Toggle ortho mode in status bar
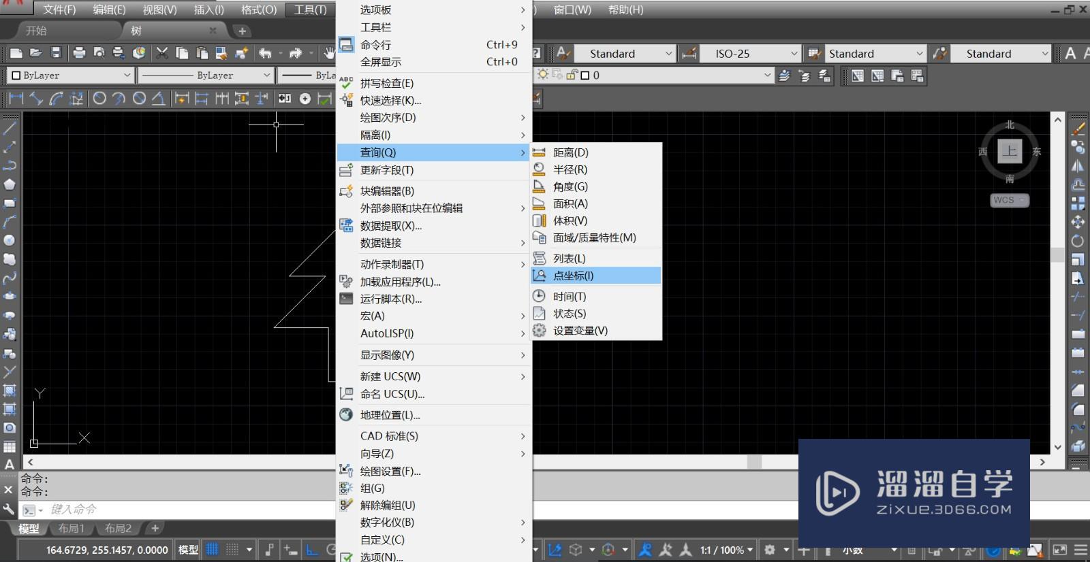 (312, 549)
